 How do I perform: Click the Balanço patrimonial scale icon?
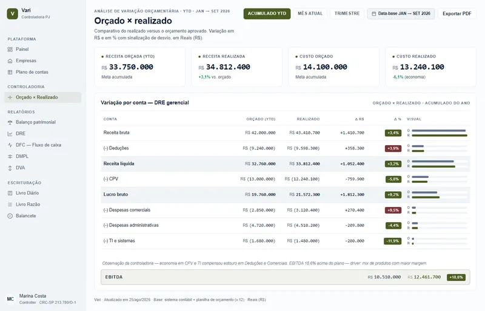10,122
